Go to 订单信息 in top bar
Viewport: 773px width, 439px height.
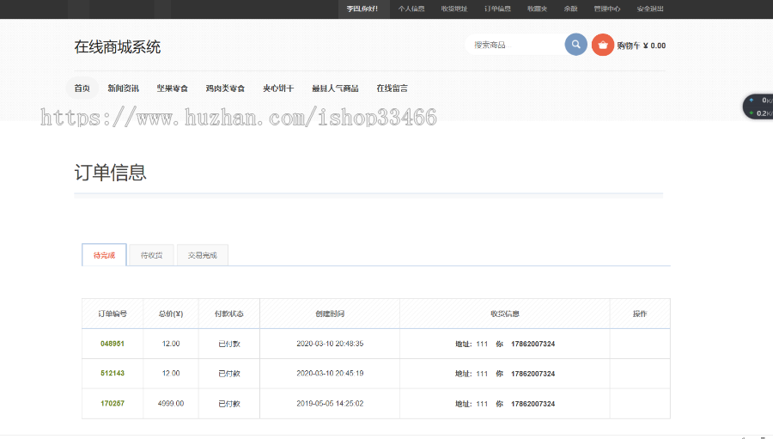click(497, 9)
